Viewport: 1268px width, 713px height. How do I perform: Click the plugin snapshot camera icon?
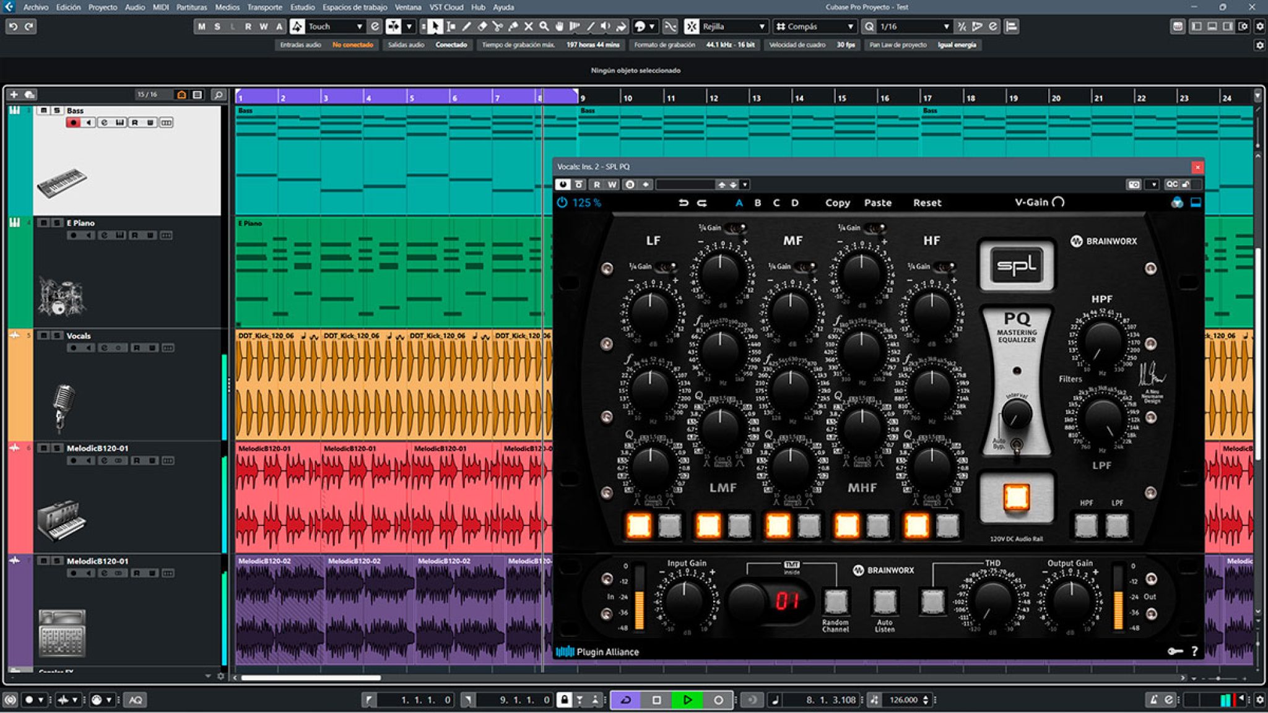coord(1134,184)
